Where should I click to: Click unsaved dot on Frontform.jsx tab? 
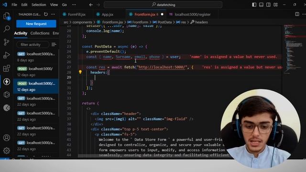pos(162,14)
